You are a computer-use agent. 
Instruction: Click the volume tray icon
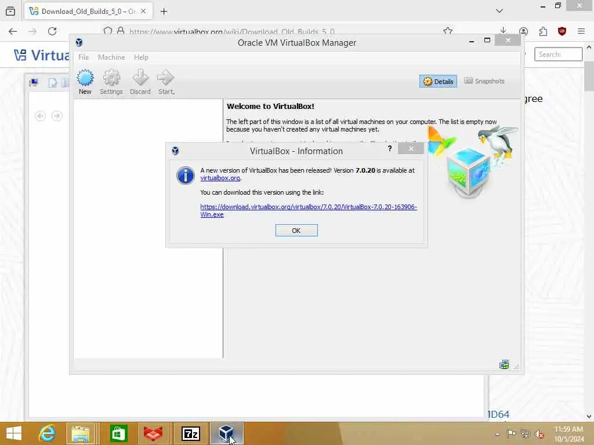tap(539, 434)
